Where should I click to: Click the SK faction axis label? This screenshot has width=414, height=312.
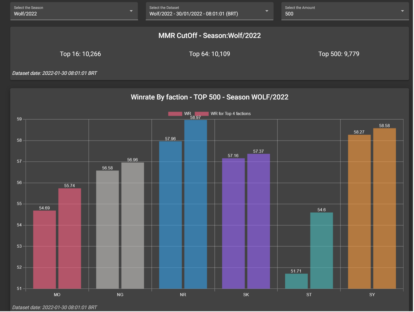point(246,295)
